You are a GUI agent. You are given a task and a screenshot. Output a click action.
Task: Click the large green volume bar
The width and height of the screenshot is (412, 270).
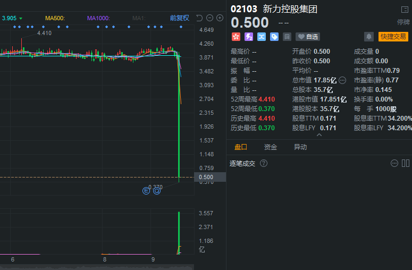click(179, 233)
